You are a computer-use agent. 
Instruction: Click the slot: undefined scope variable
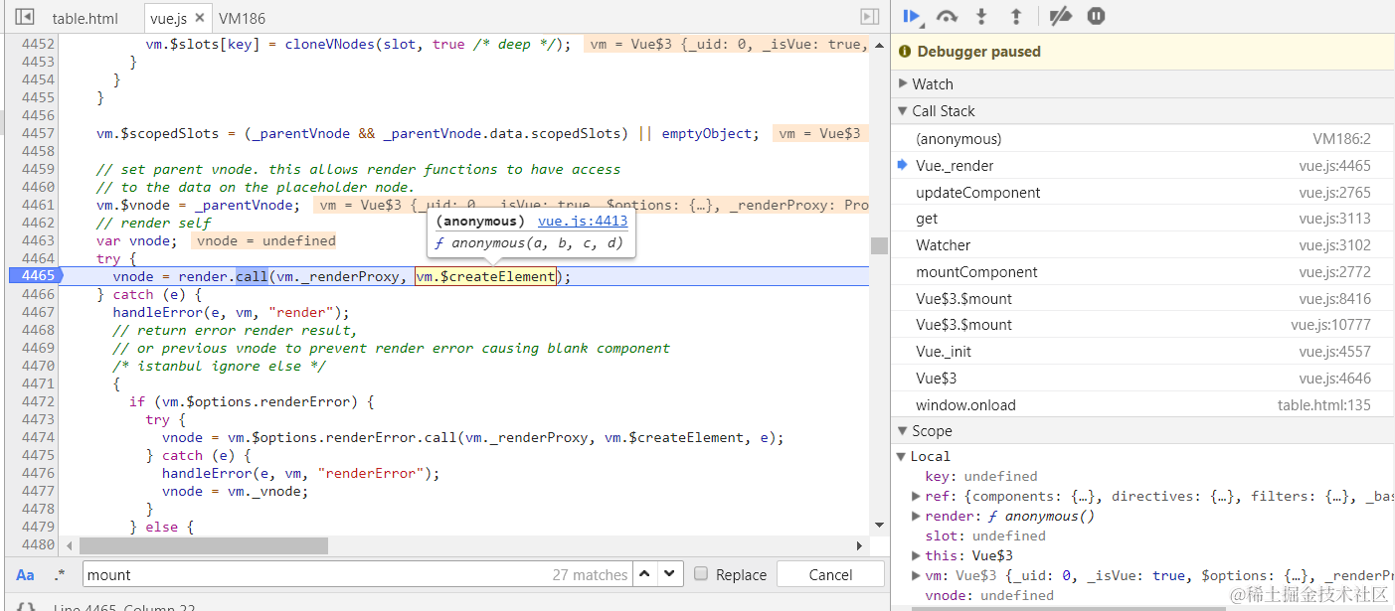coord(984,535)
